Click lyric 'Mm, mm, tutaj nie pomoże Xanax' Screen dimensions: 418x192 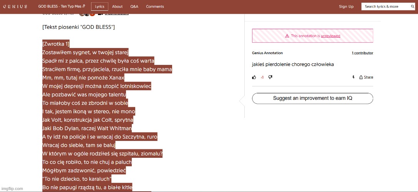tap(83, 78)
